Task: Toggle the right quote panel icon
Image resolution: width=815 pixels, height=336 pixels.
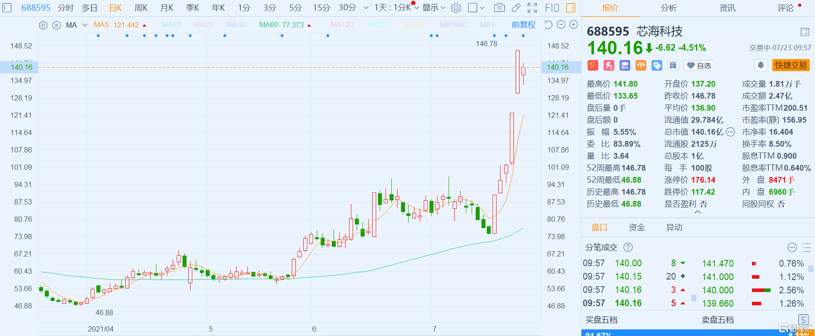Action: coord(571,8)
